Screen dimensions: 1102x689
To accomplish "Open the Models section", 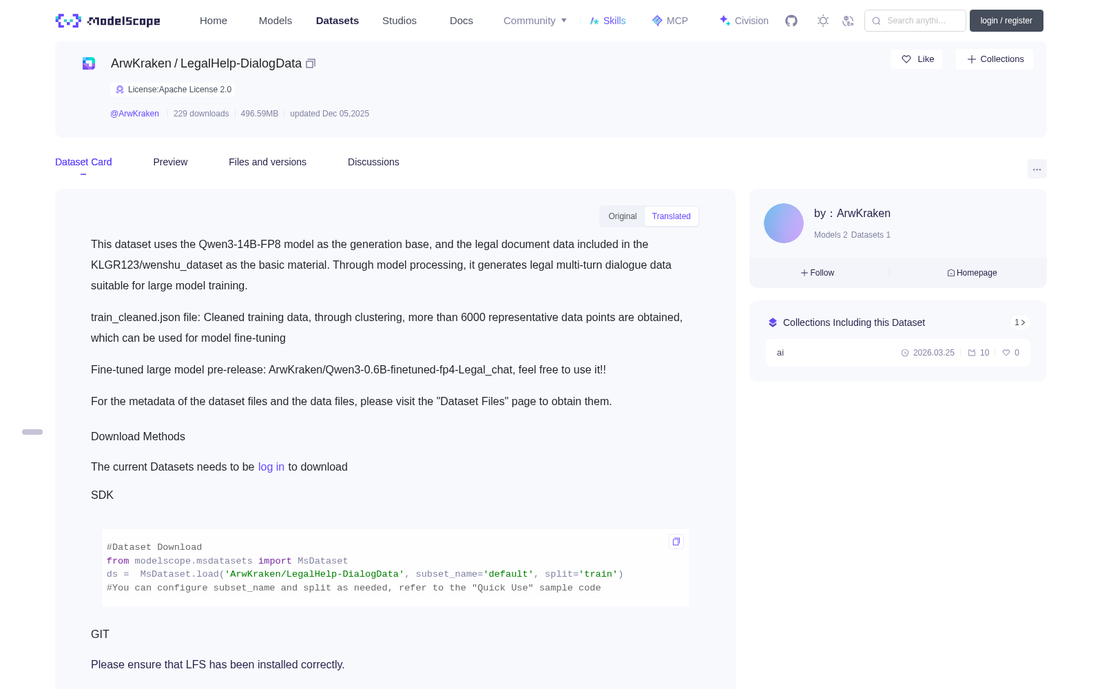I will [x=275, y=21].
